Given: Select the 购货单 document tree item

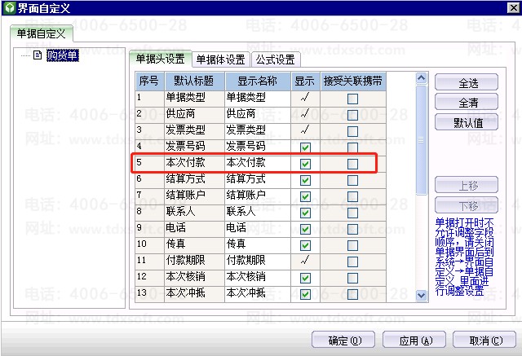Looking at the screenshot, I should point(62,56).
